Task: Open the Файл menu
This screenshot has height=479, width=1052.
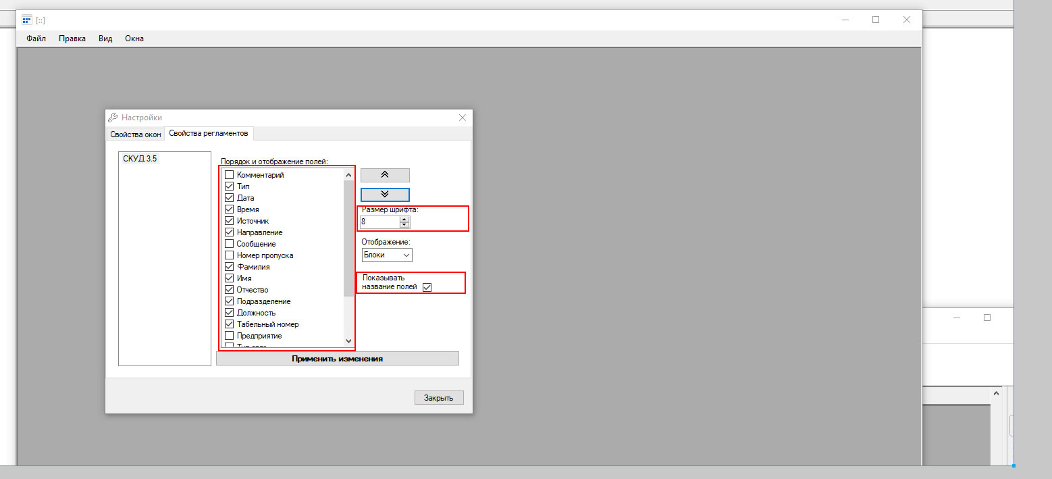Action: tap(36, 39)
